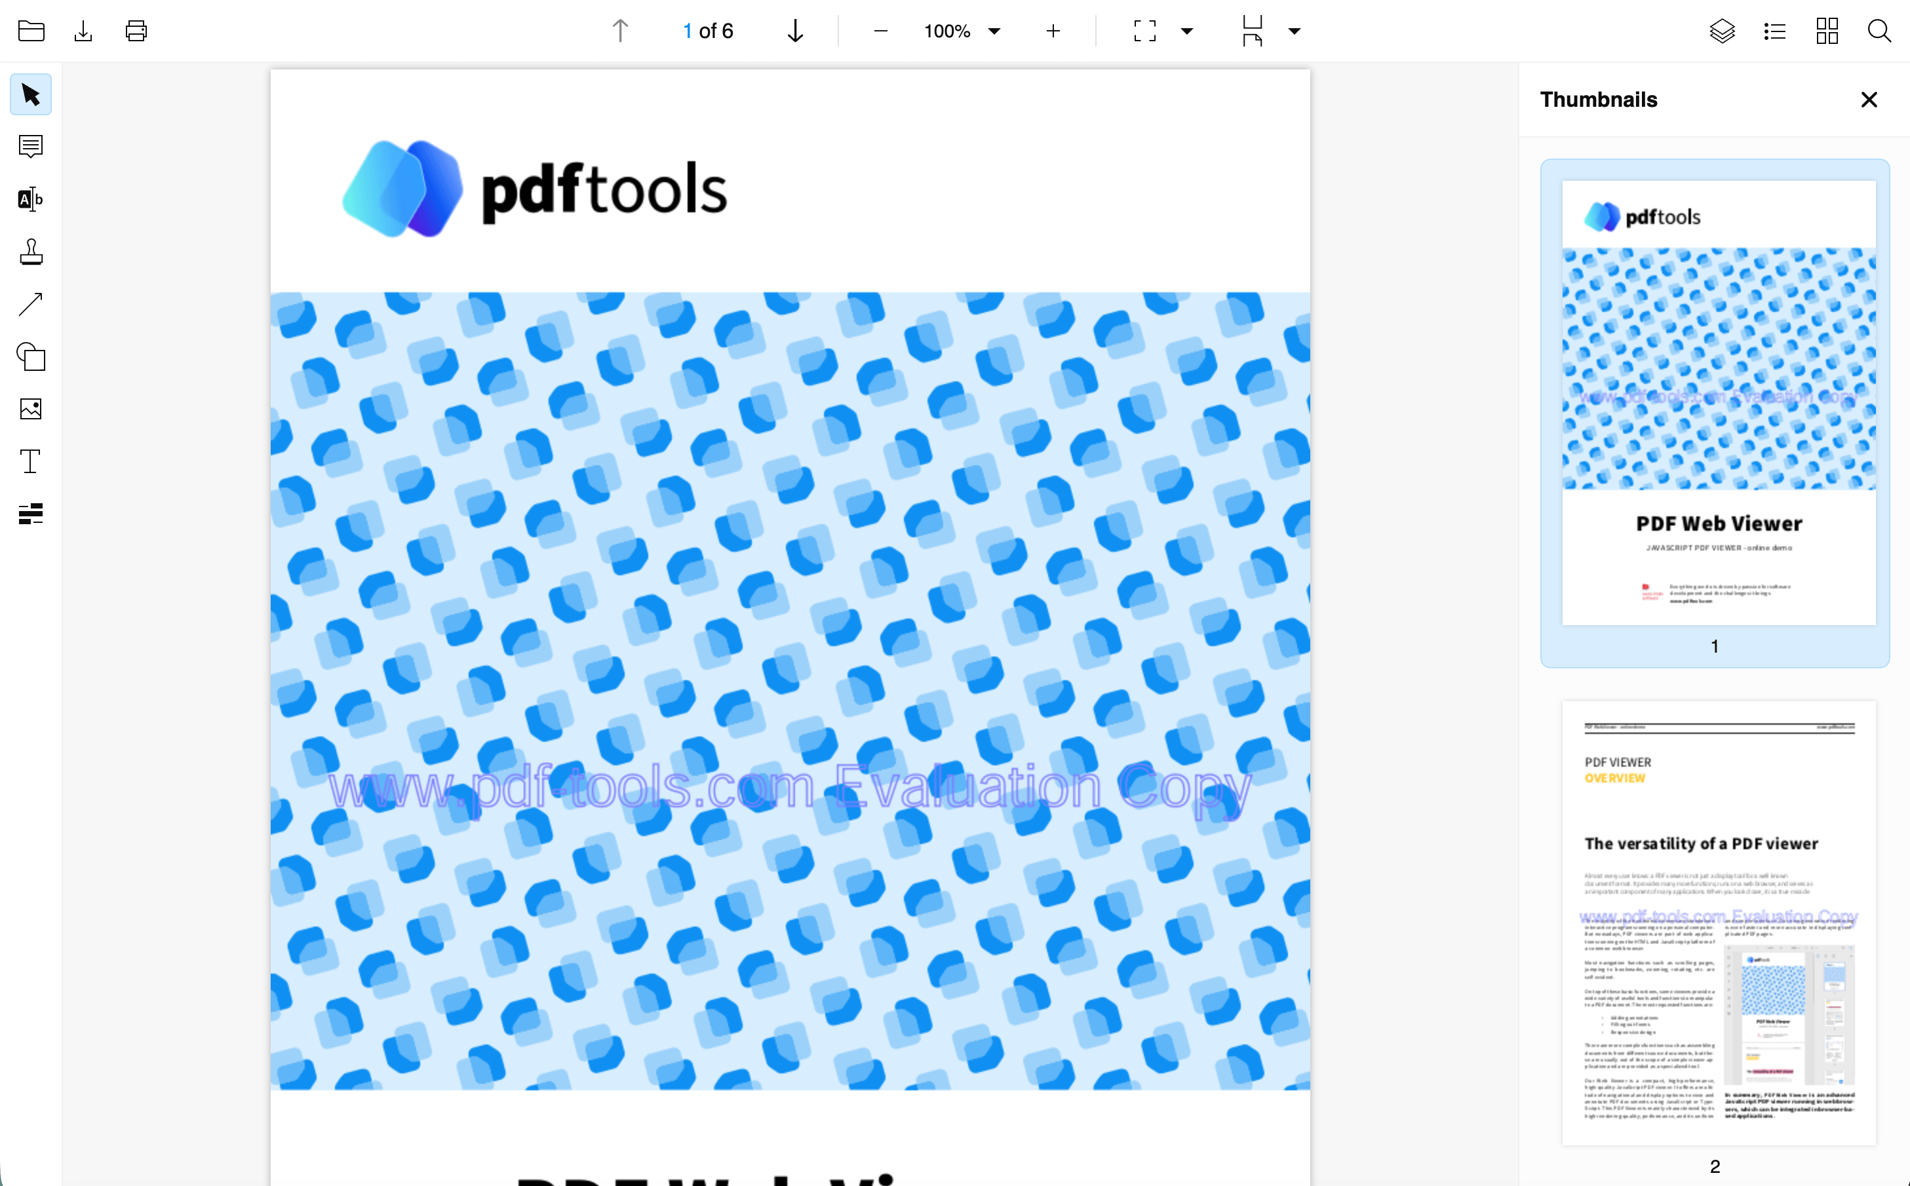The image size is (1910, 1186).
Task: Open the document search panel
Action: coord(1879,31)
